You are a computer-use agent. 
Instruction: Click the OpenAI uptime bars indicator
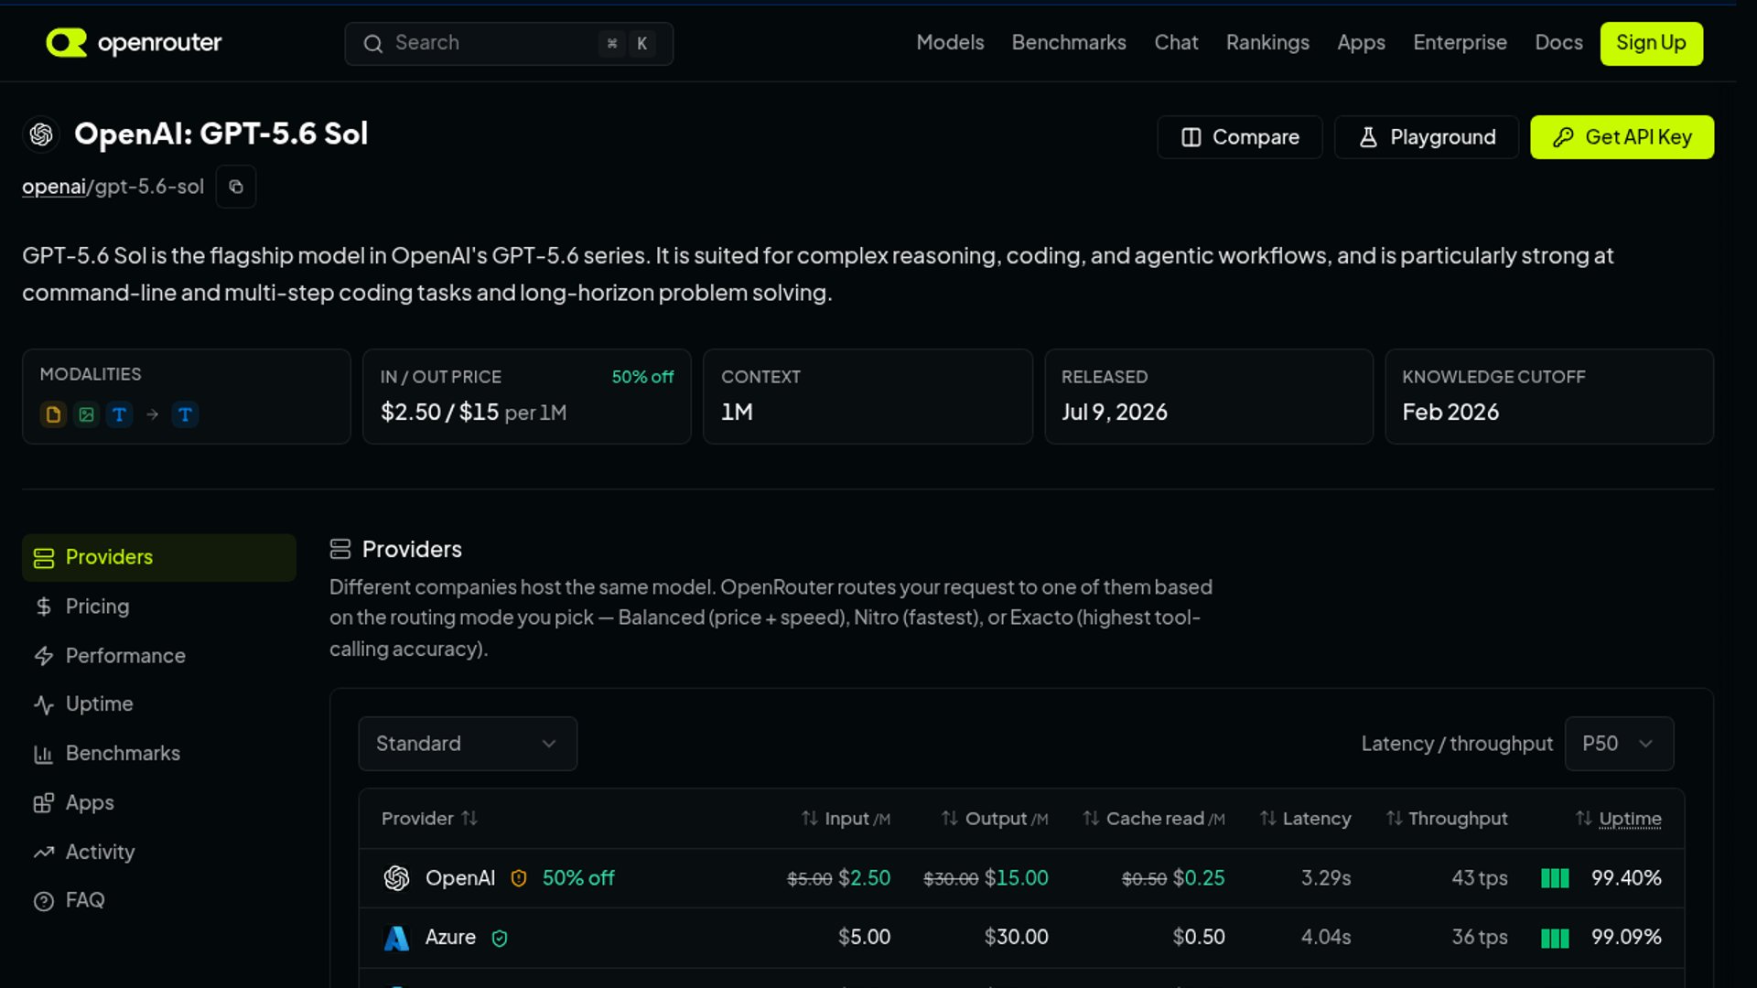pos(1555,878)
